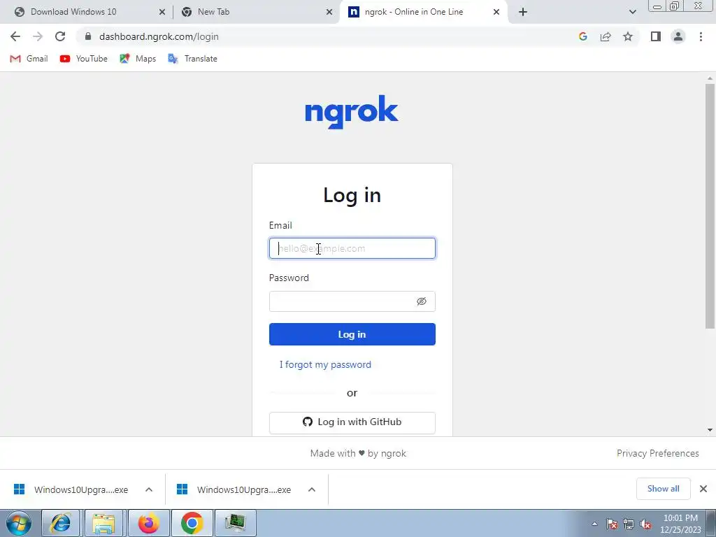Open Windows Start menu

coord(19,523)
